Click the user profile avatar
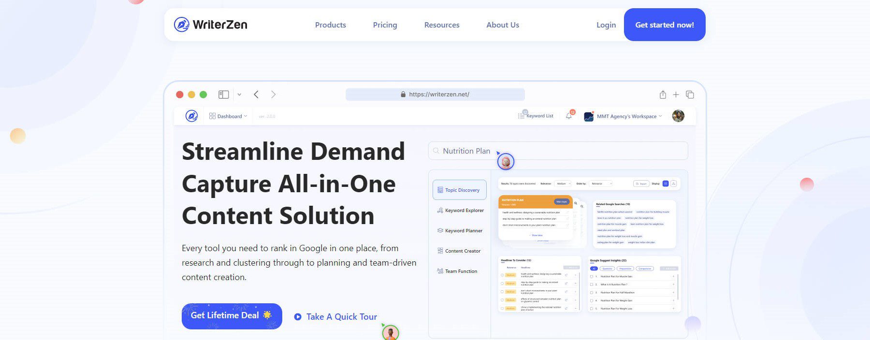 point(678,116)
